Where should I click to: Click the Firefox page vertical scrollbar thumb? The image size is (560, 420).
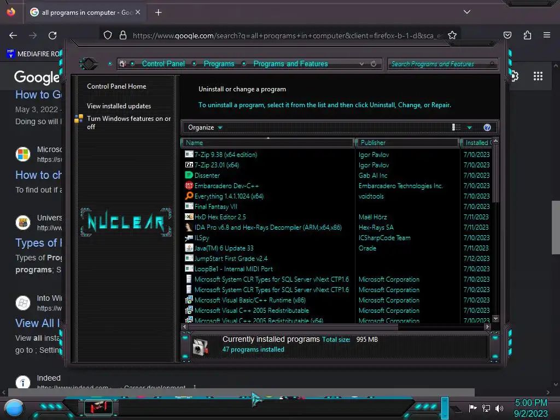pos(556,227)
